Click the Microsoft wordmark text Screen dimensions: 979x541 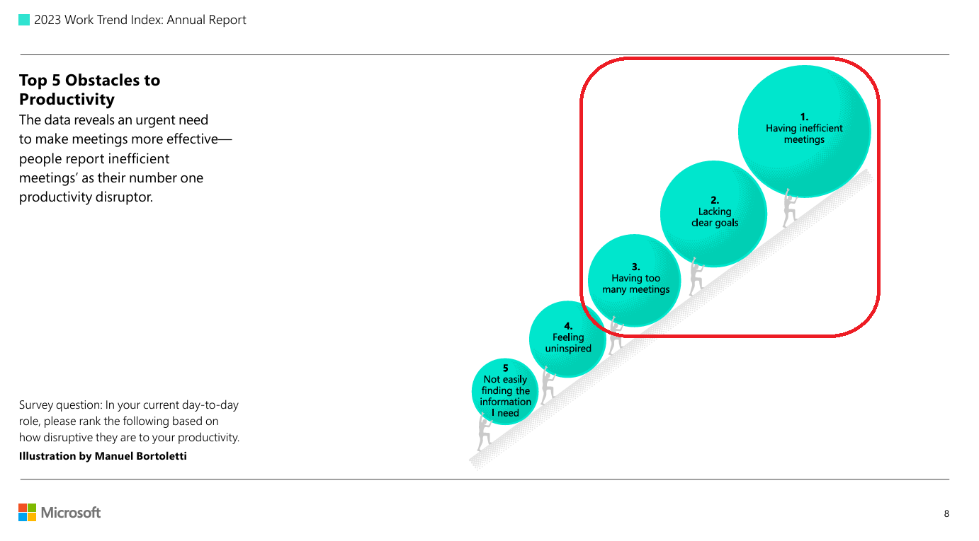point(71,513)
